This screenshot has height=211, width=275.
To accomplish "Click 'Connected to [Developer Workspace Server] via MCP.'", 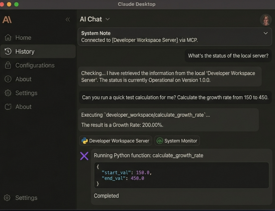I will (140, 40).
